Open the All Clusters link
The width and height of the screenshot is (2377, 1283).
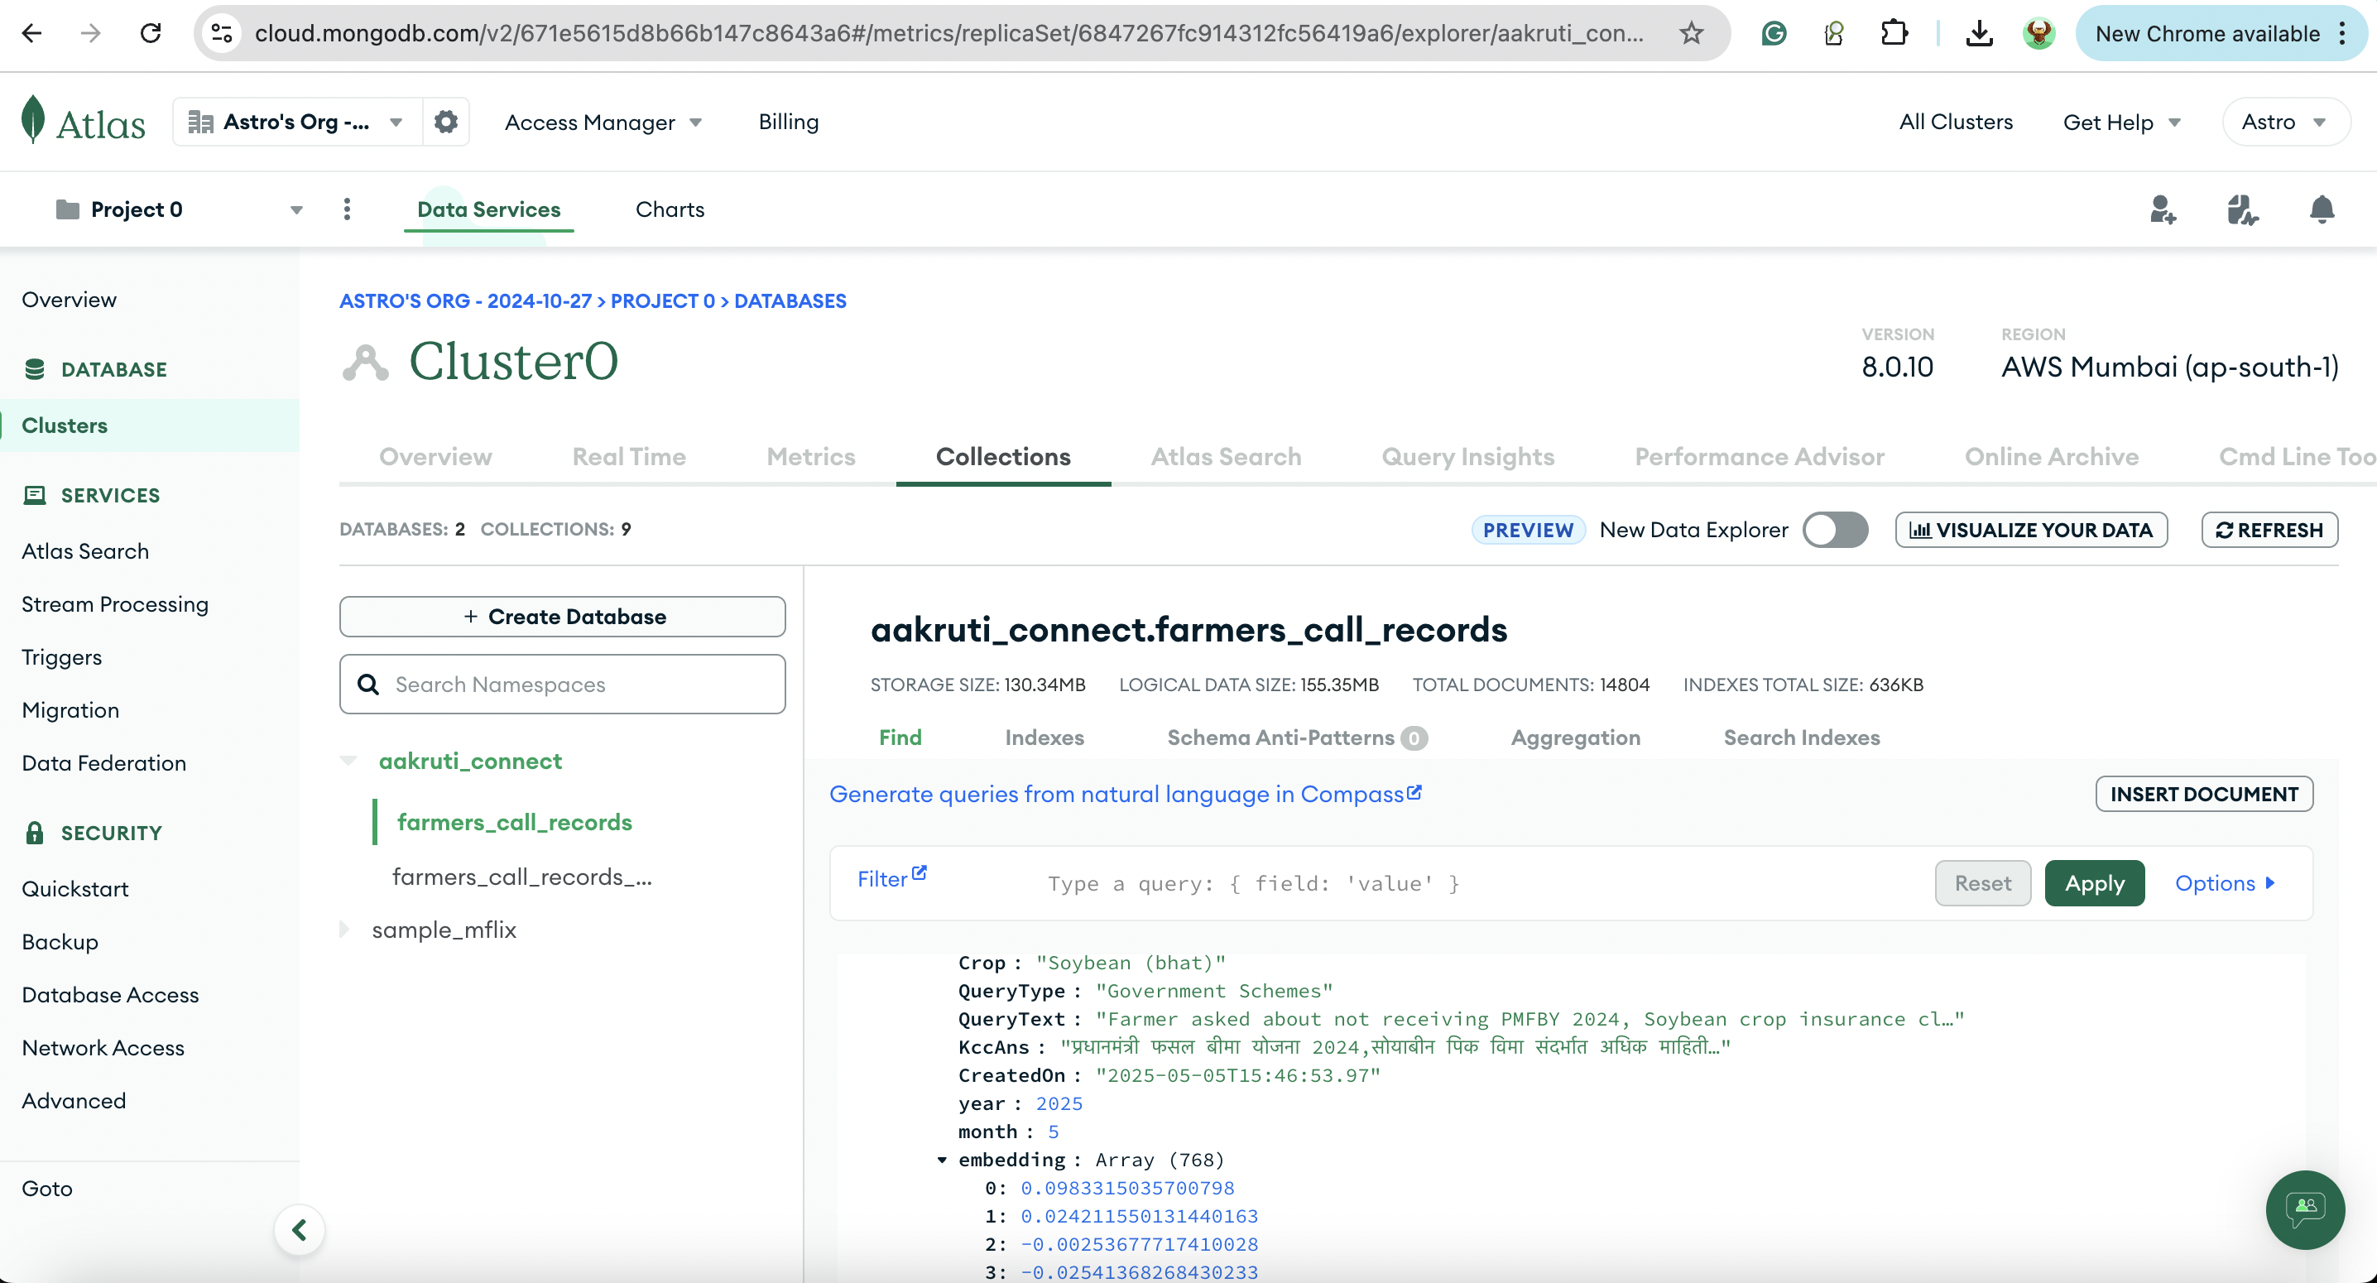click(x=1955, y=122)
